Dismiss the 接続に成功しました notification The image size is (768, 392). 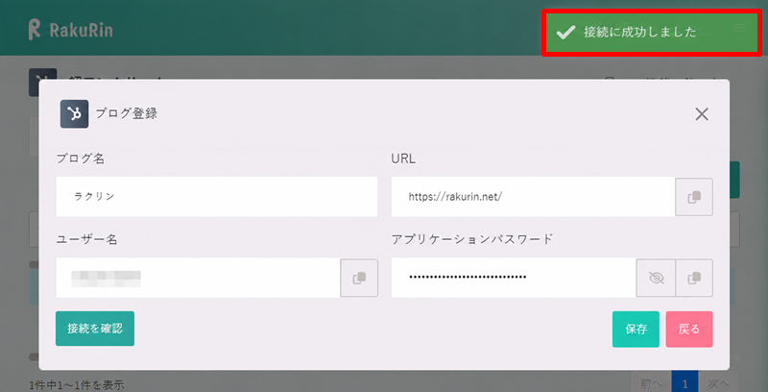[652, 33]
